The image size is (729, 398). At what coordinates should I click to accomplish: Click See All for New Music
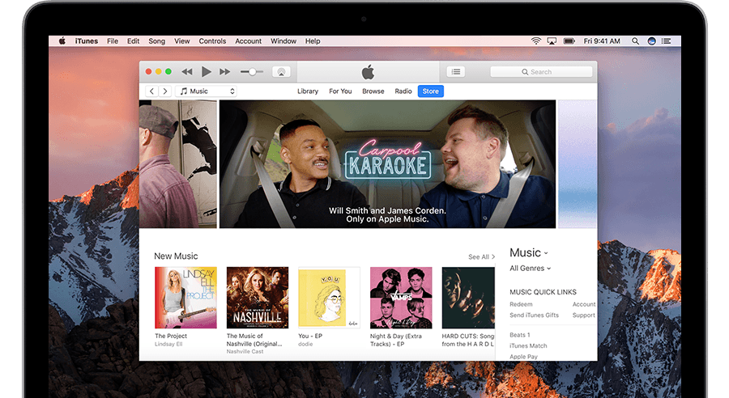coord(481,256)
